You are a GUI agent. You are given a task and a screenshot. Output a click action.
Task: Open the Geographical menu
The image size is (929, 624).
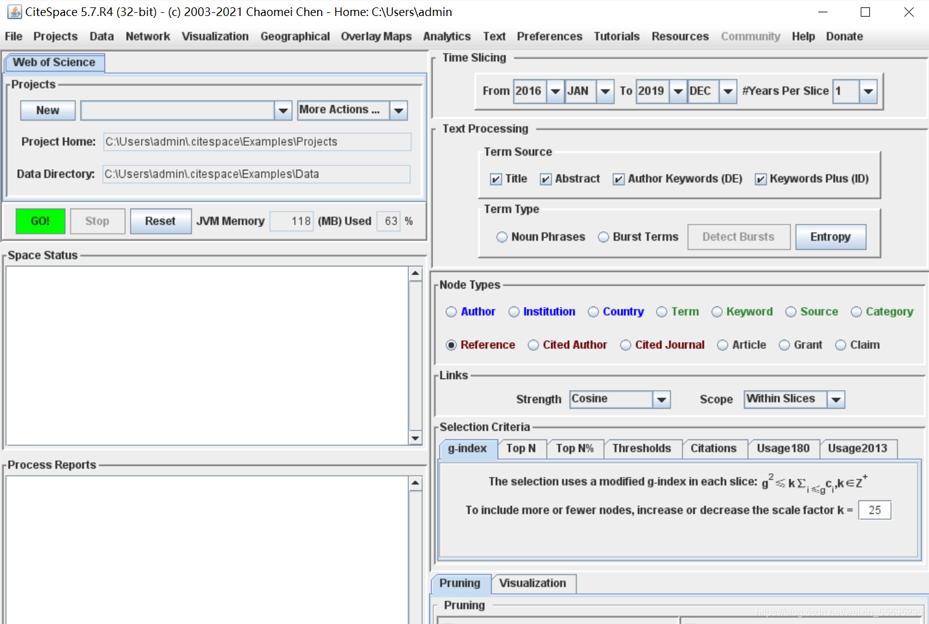pyautogui.click(x=295, y=36)
